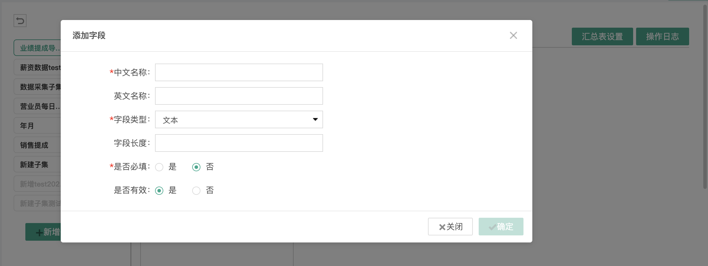Close the 添加字段 dialog with X
708x266 pixels.
point(513,35)
